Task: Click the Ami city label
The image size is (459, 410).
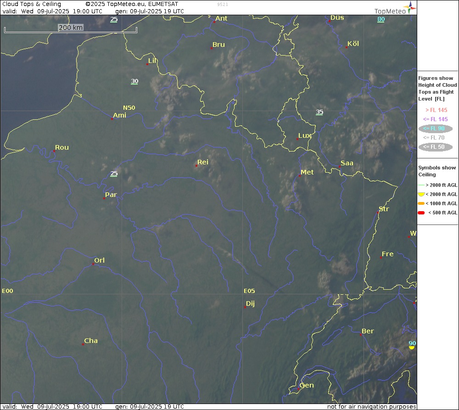Action: (x=119, y=115)
